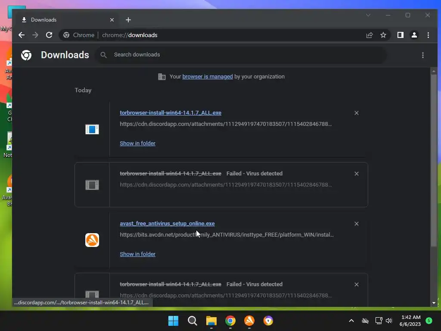Viewport: 441px width, 331px height.
Task: Click the search magnifier icon in downloads
Action: pyautogui.click(x=103, y=55)
